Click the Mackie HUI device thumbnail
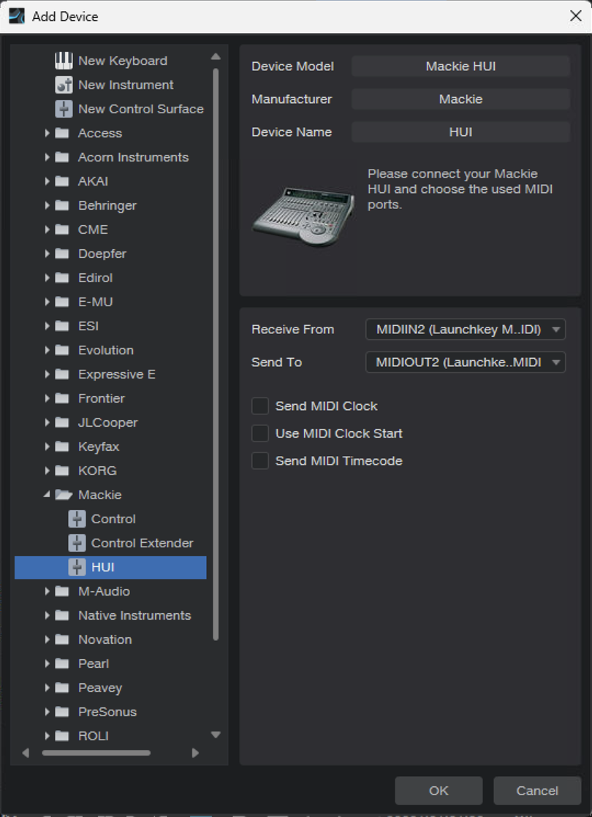Viewport: 592px width, 817px height. 303,216
